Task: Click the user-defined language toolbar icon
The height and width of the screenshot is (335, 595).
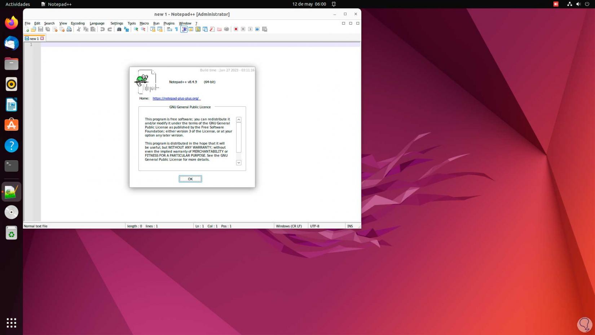Action: [x=191, y=29]
